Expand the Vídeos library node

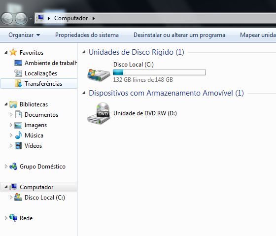11,146
